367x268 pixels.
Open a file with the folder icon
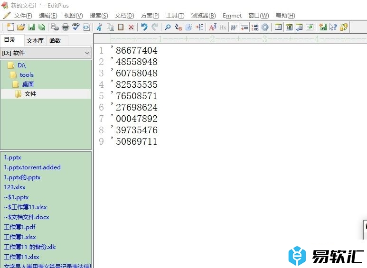20,28
